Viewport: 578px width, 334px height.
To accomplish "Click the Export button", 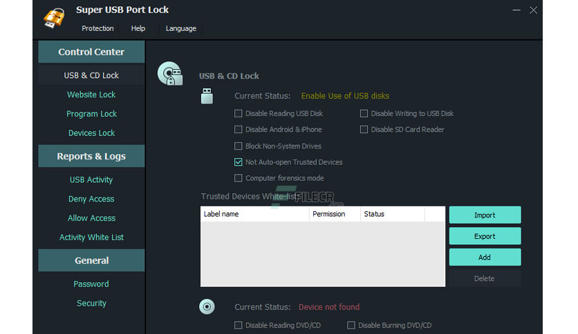I will click(x=485, y=236).
